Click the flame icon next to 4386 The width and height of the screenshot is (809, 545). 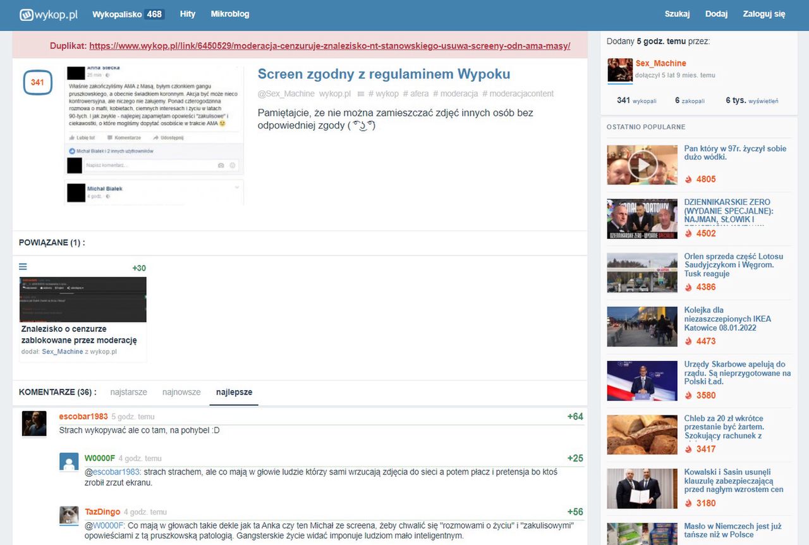[689, 287]
